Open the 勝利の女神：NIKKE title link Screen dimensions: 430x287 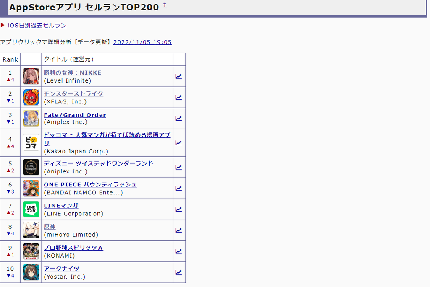coord(72,72)
